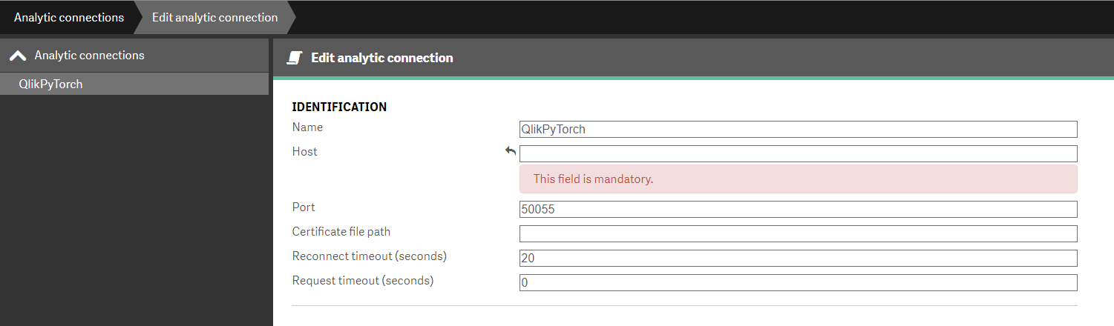Viewport: 1114px width, 326px height.
Task: Click the Request timeout (seconds) label
Action: (362, 281)
